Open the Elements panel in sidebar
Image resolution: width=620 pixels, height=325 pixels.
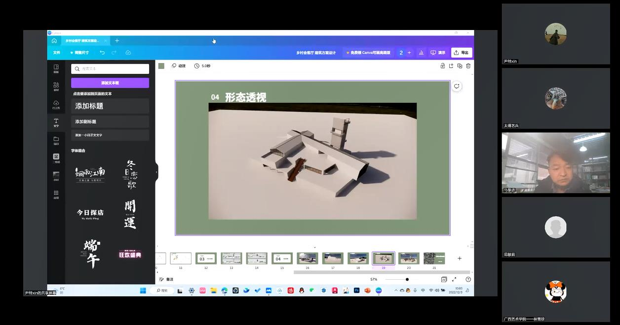click(56, 87)
